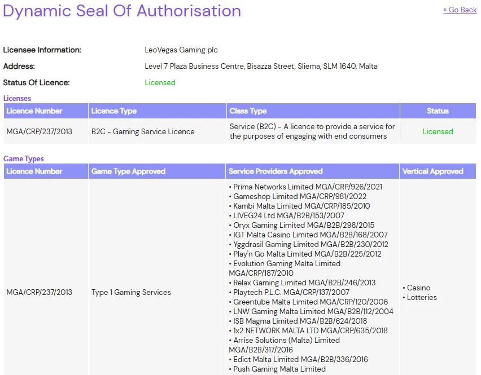Image resolution: width=481 pixels, height=375 pixels.
Task: Select the Address label
Action: 19,66
